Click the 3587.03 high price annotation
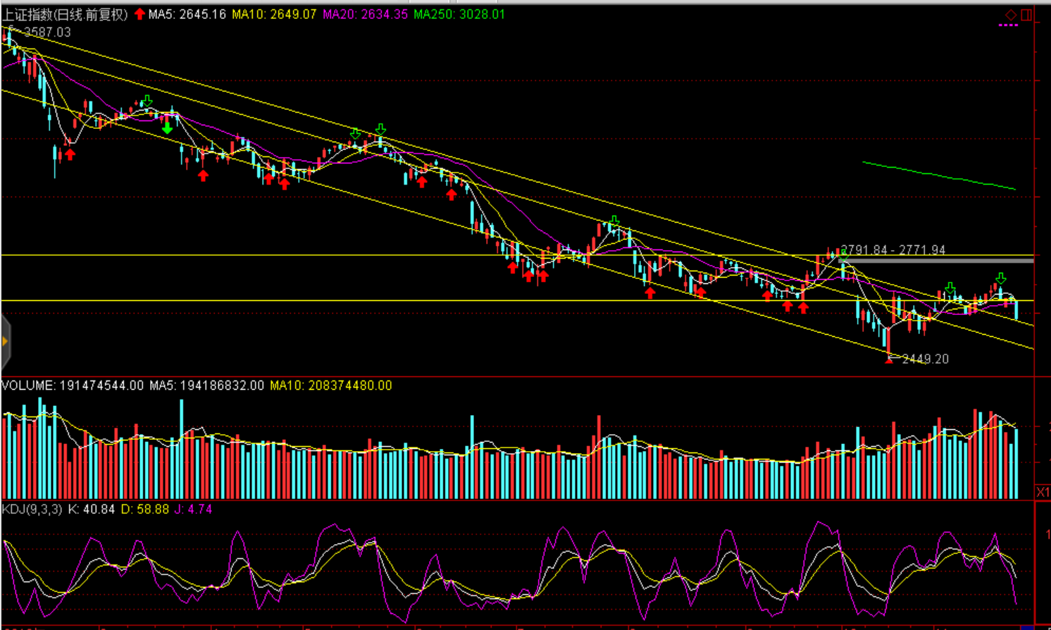Viewport: 1051px width, 630px height. 47,32
